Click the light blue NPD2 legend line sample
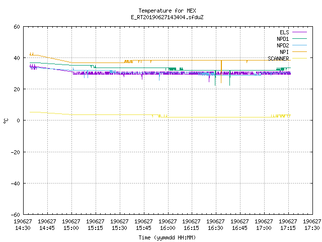Viewport: 322px width, 242px height. pyautogui.click(x=299, y=45)
